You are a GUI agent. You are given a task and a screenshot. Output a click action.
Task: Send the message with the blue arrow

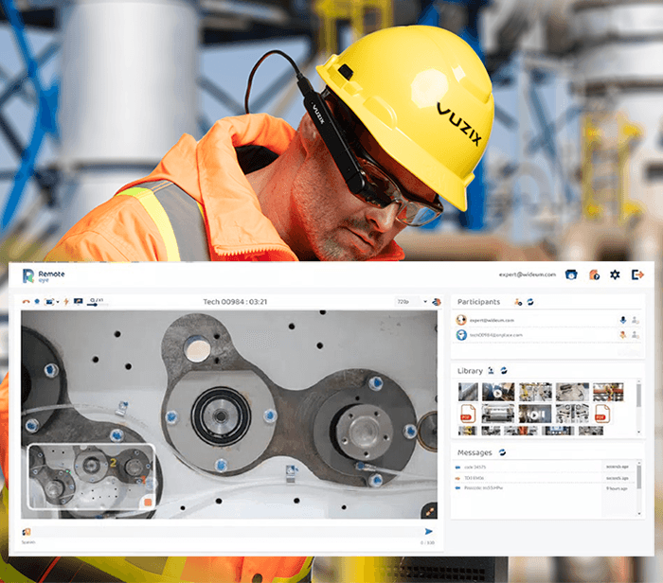point(429,532)
